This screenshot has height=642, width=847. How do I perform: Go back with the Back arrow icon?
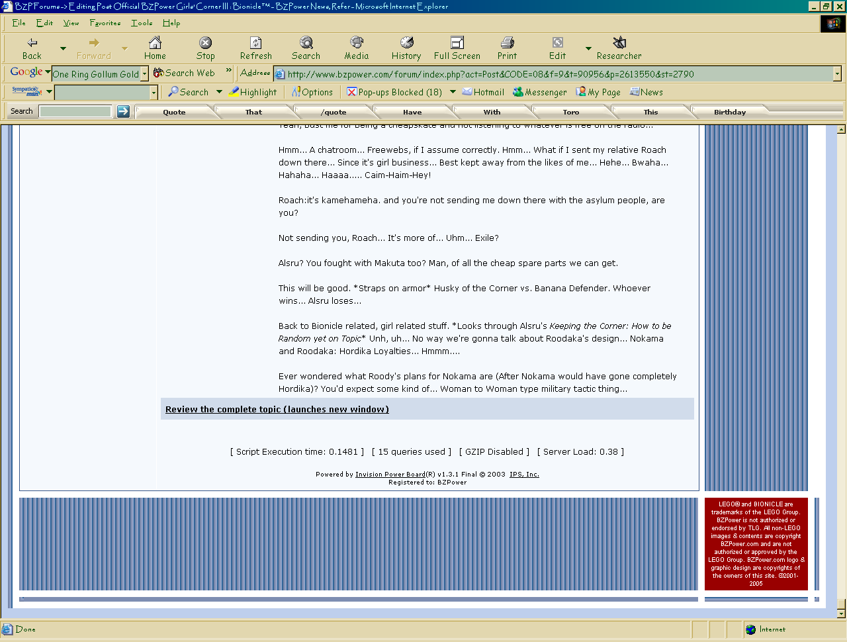[x=32, y=43]
